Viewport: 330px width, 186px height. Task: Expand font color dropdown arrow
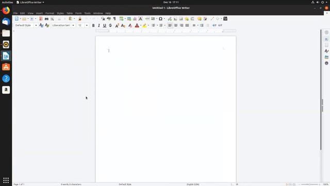click(141, 25)
